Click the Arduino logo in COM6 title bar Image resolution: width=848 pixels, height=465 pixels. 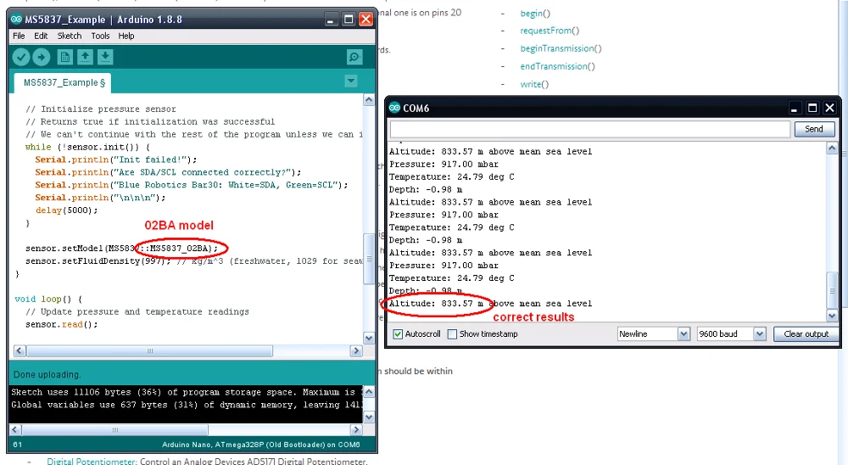click(x=395, y=108)
